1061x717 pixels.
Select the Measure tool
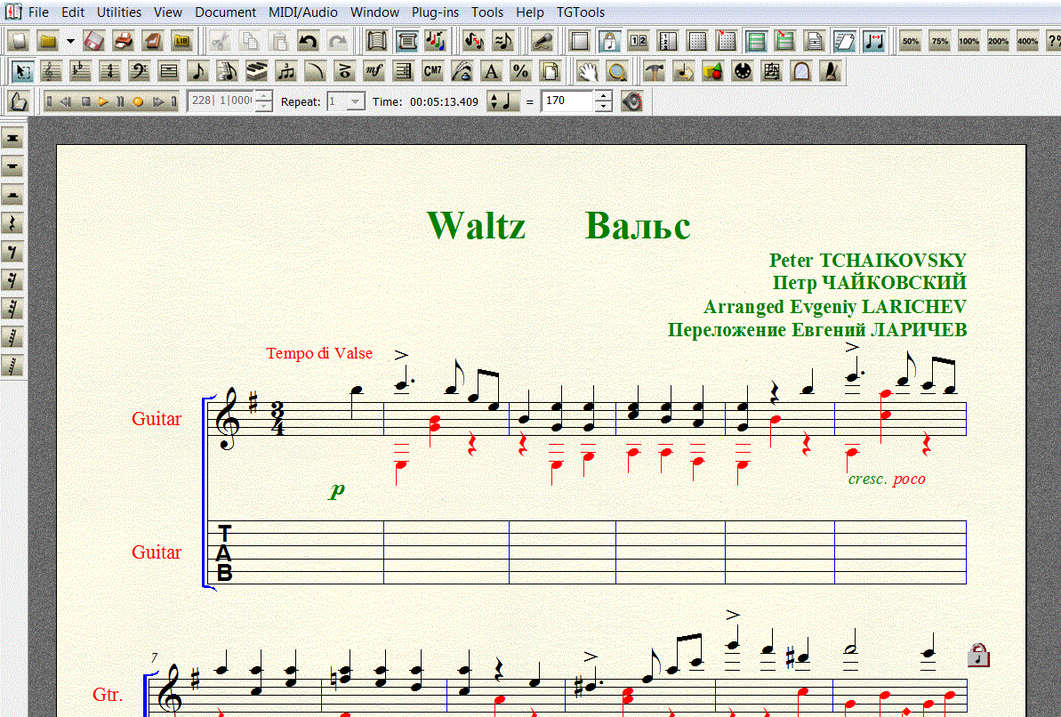[x=168, y=71]
